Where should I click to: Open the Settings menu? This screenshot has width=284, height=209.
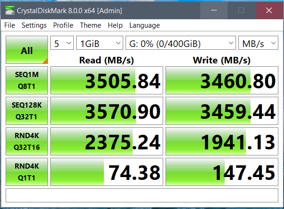click(x=34, y=25)
